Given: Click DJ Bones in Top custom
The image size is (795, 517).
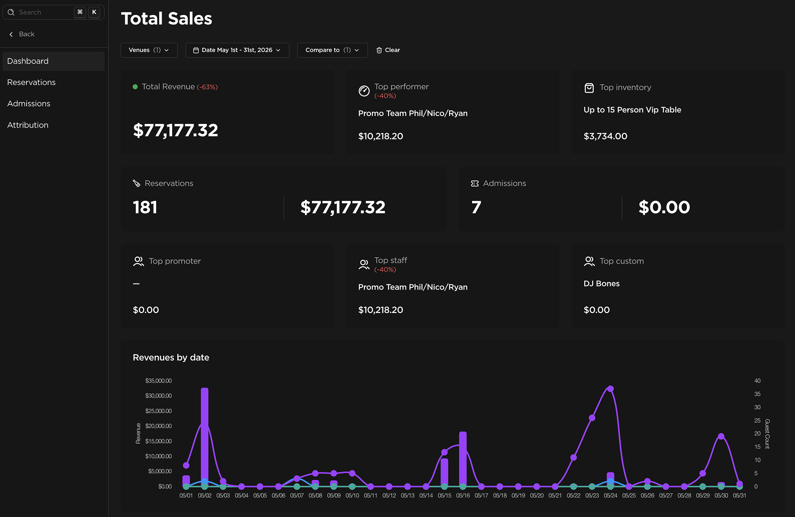Looking at the screenshot, I should pos(602,283).
